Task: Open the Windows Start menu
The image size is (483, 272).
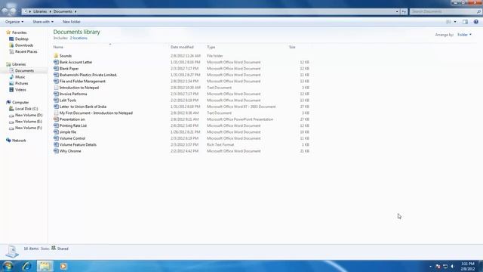Action: tap(8, 266)
